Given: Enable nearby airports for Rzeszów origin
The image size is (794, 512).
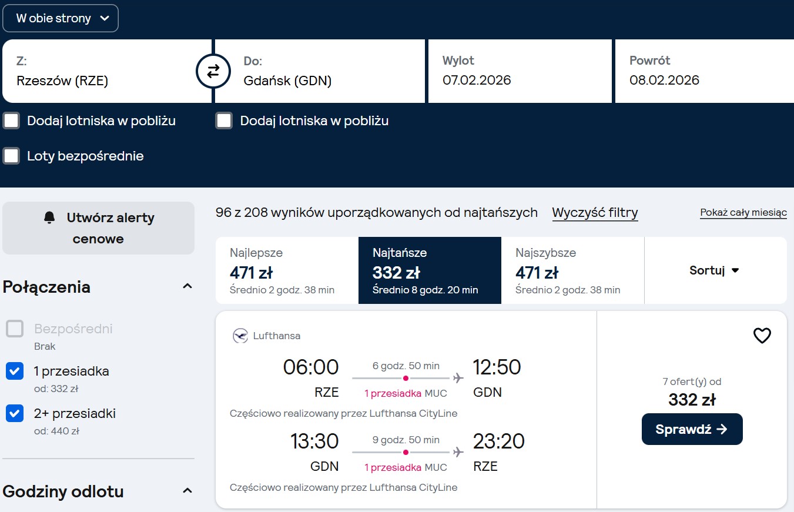Looking at the screenshot, I should (x=11, y=121).
